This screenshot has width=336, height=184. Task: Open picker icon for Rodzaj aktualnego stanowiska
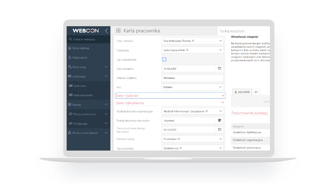pos(220,120)
